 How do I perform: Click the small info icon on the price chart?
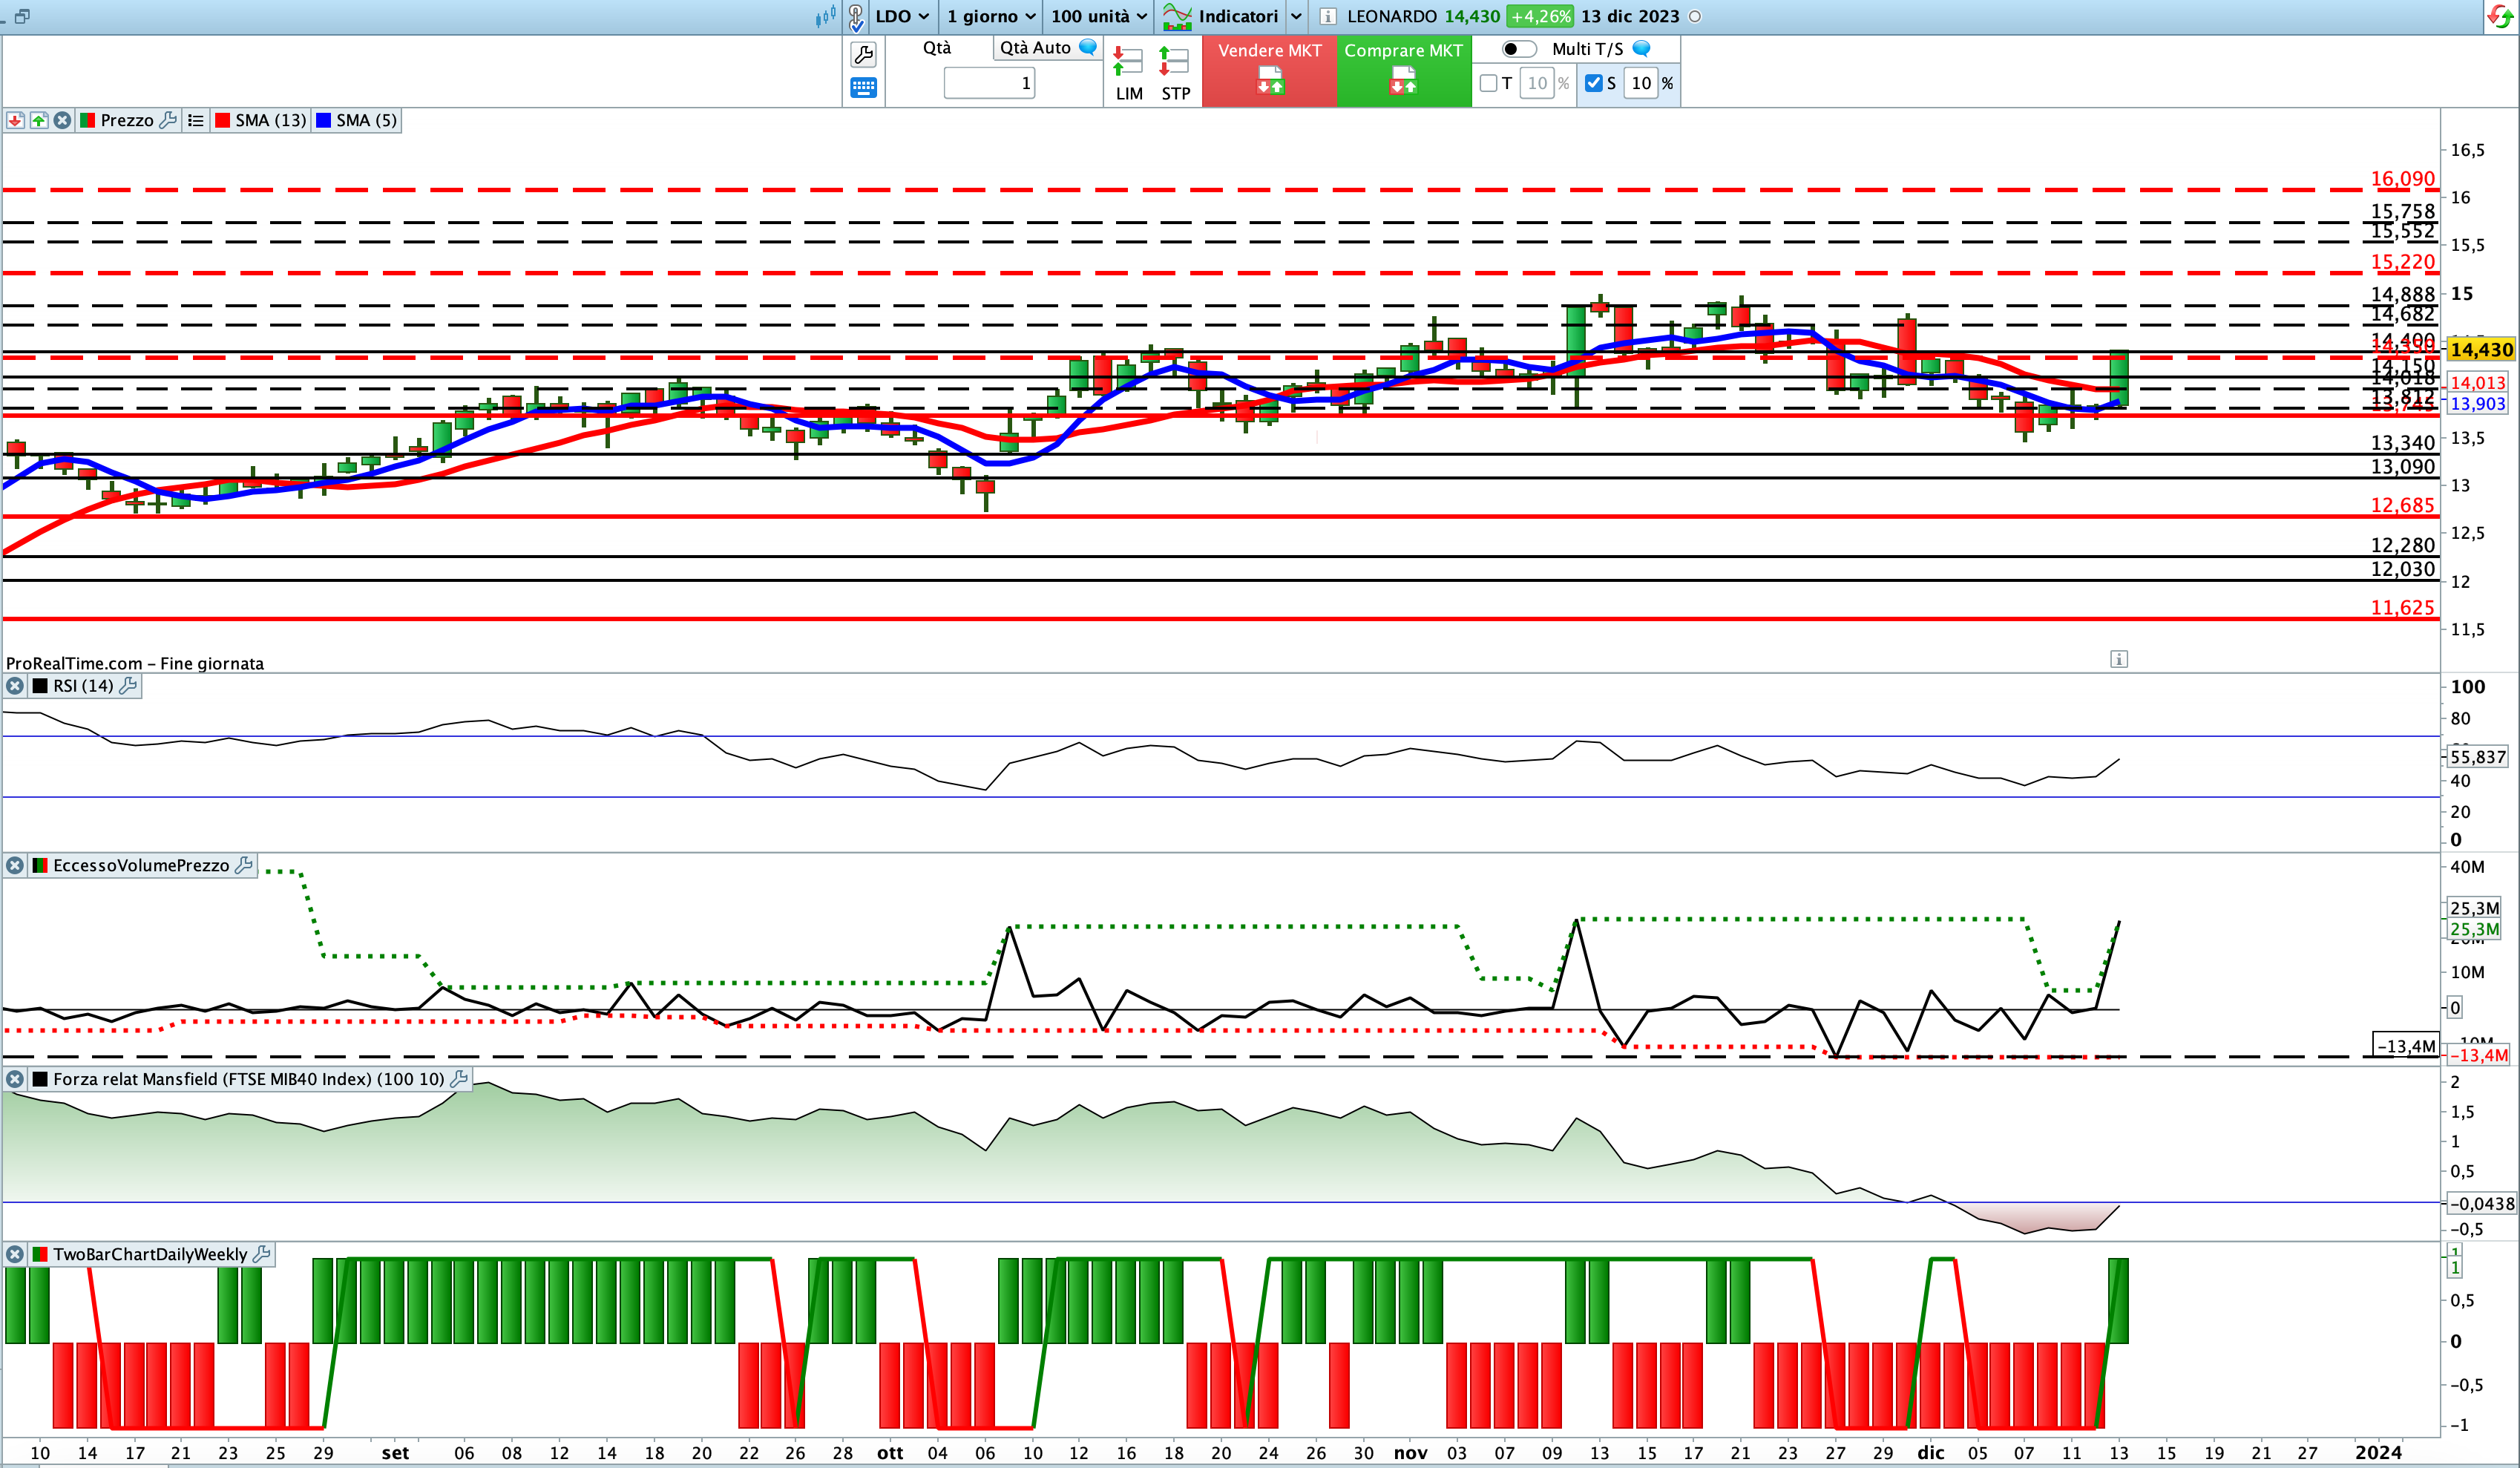pos(2119,659)
